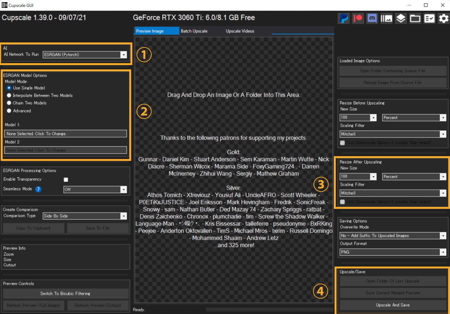Click the image gallery icon in toolbar
This screenshot has width=450, height=314.
click(386, 18)
